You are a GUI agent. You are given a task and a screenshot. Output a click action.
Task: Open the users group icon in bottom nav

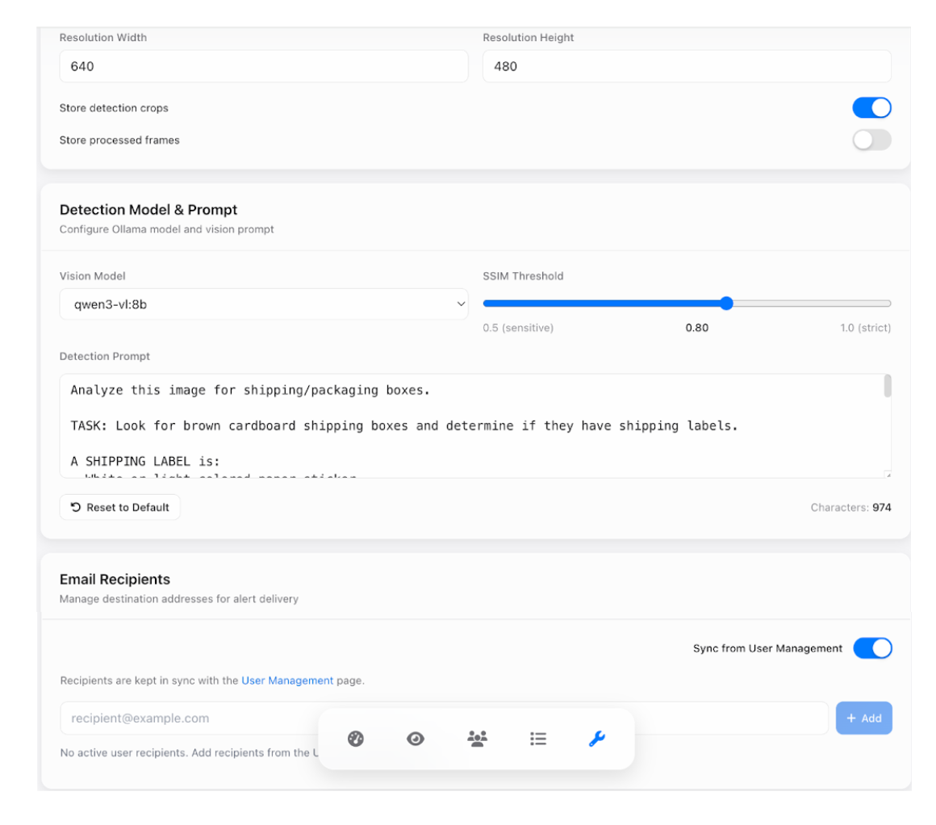tap(478, 738)
